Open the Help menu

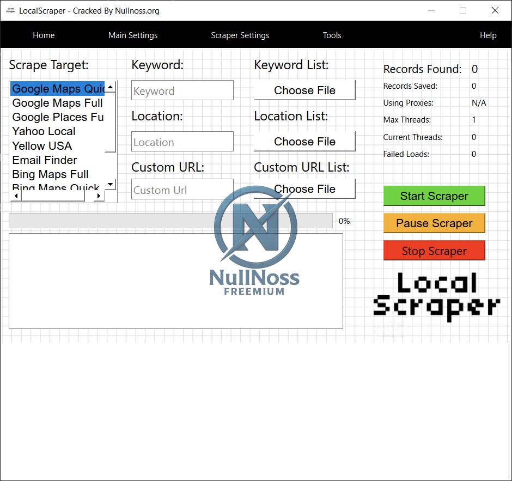pyautogui.click(x=487, y=35)
